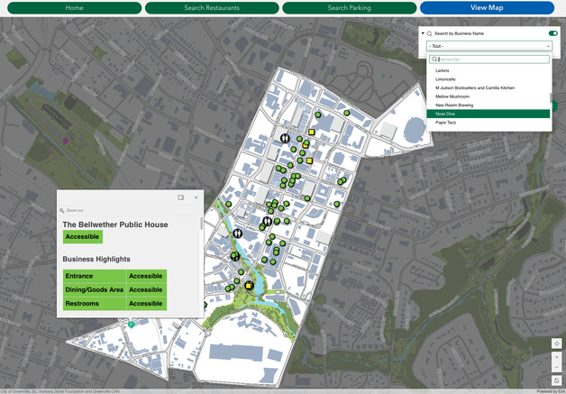This screenshot has height=394, width=566.
Task: Zoom out of the map
Action: click(556, 368)
